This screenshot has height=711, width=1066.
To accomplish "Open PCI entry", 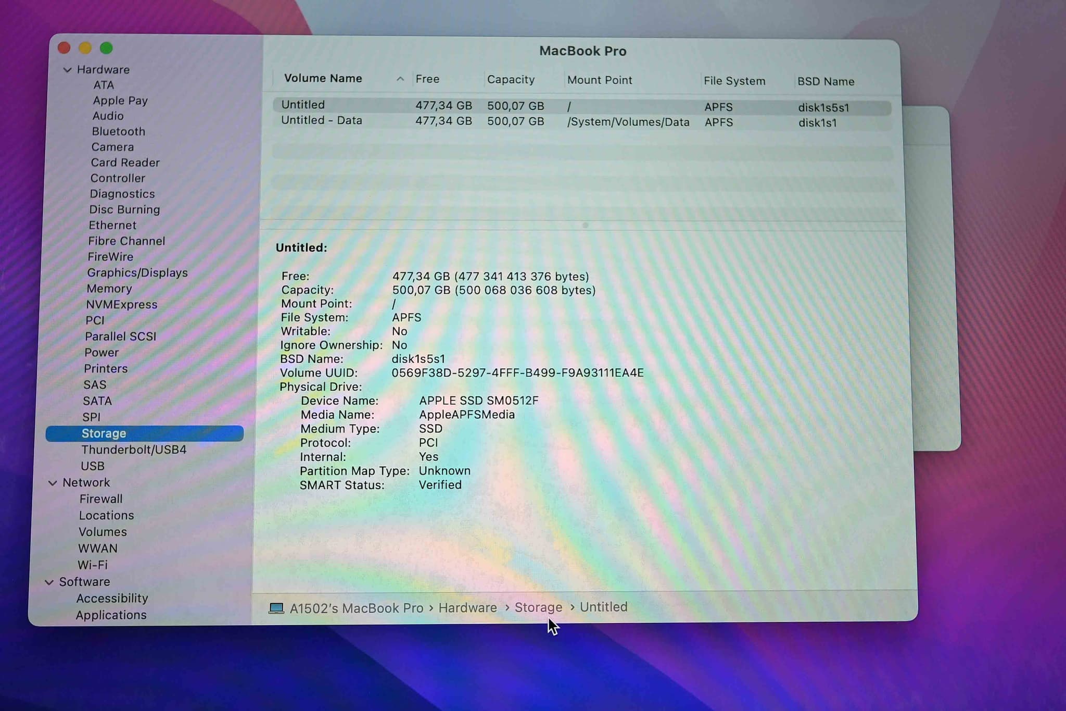I will click(x=95, y=320).
